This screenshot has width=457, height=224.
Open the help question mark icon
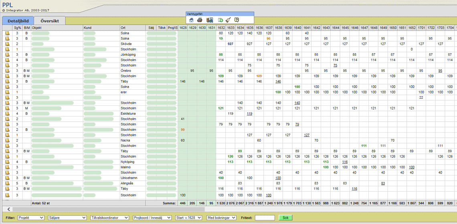(x=237, y=20)
